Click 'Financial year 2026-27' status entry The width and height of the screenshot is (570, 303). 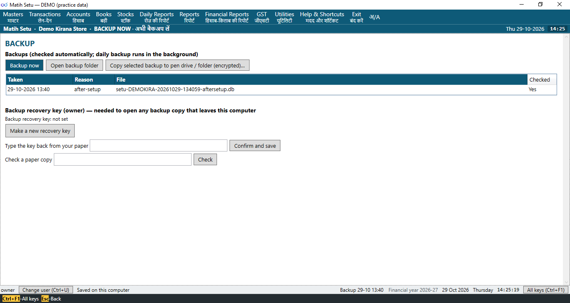point(413,290)
